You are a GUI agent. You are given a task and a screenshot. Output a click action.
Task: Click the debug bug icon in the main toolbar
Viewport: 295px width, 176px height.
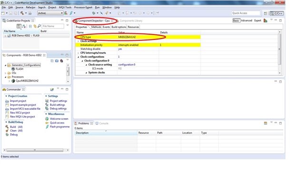coord(94,13)
